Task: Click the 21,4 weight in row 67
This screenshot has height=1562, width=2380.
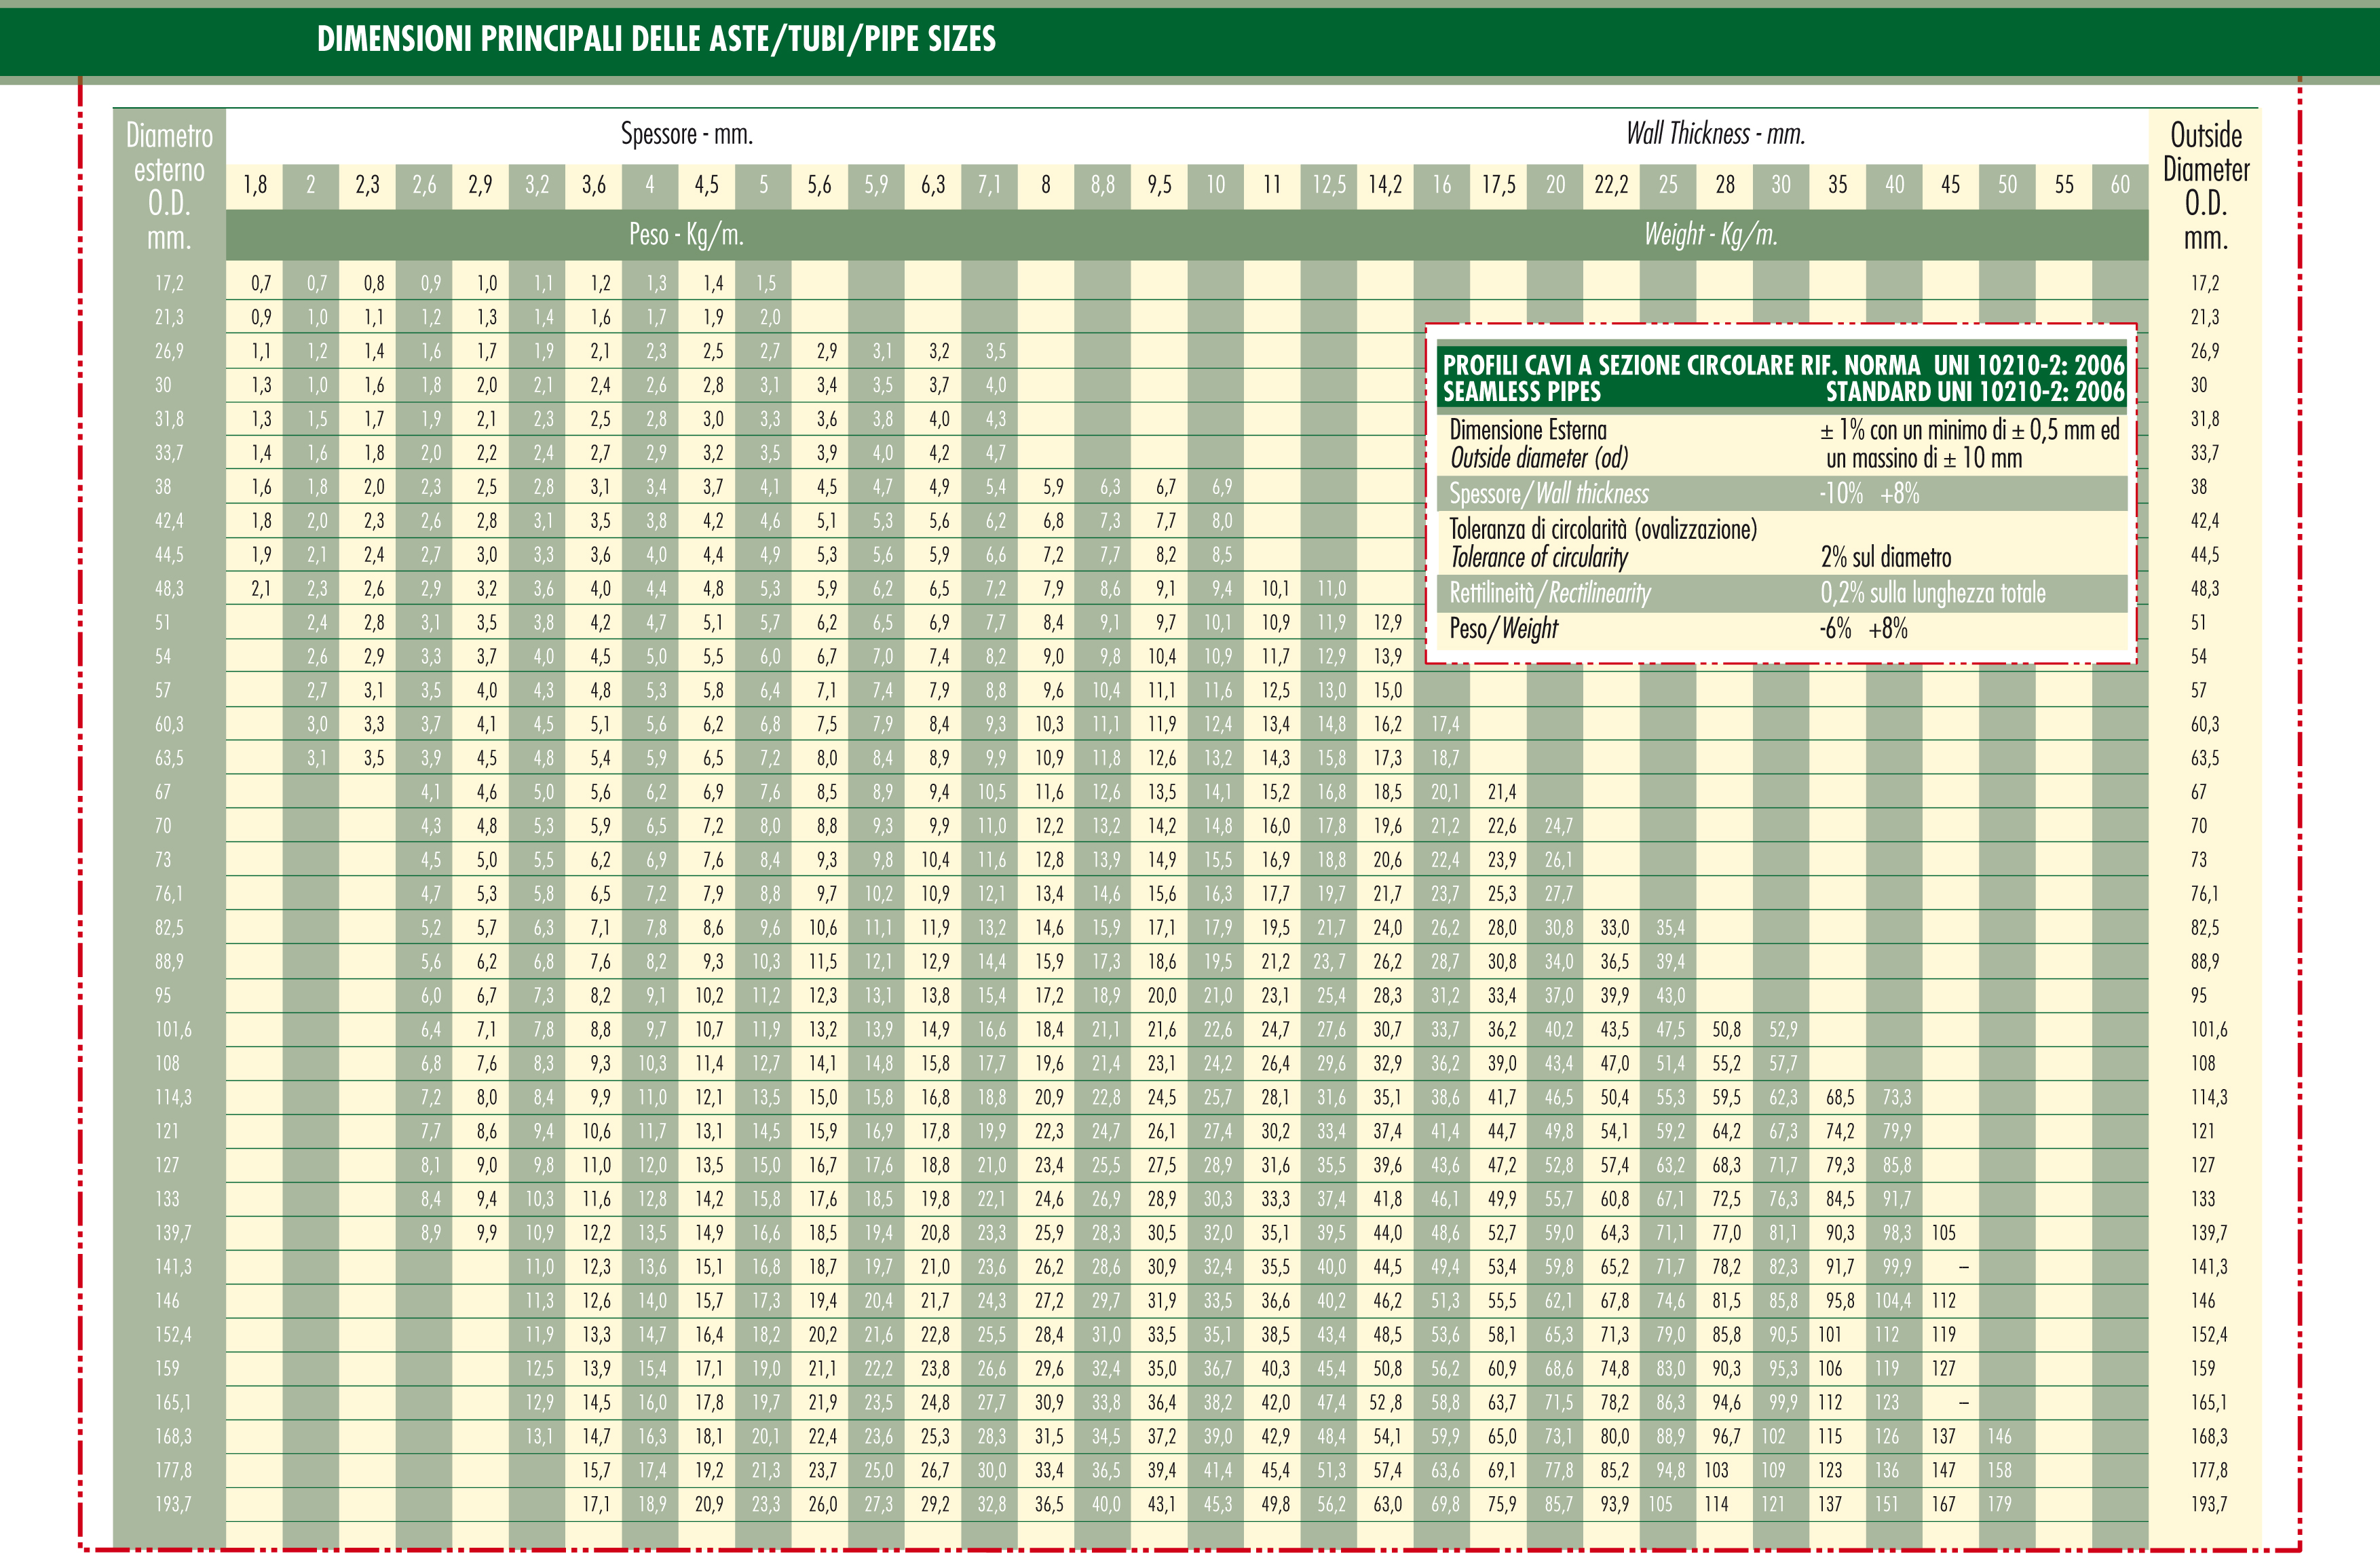Action: coord(1502,792)
